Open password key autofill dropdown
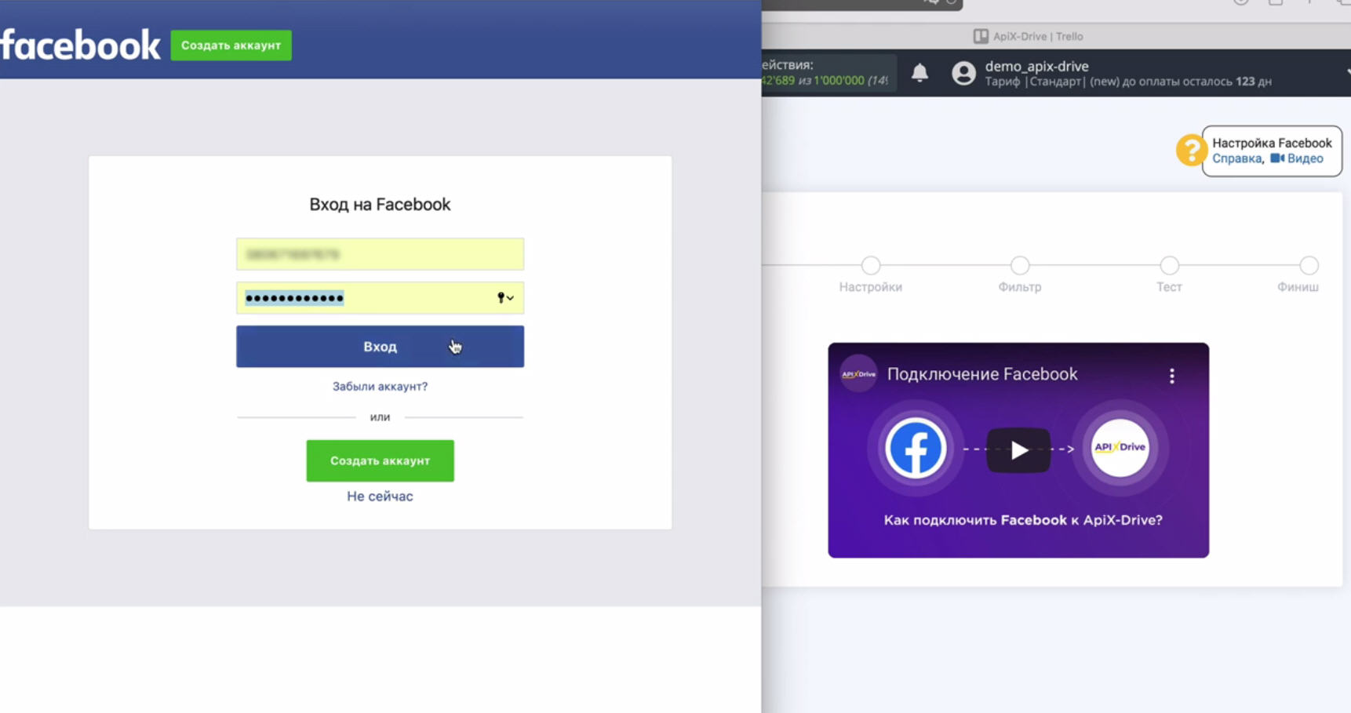 click(505, 298)
